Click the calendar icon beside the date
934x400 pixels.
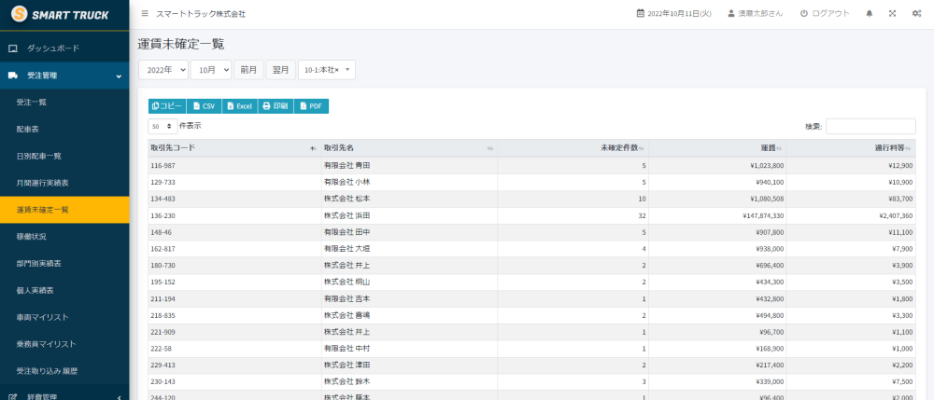click(x=640, y=14)
